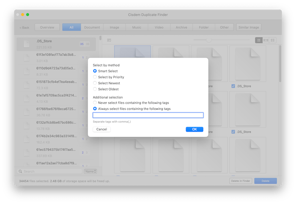Switch to grid thumbnail view
The image size is (296, 204).
(x=258, y=40)
